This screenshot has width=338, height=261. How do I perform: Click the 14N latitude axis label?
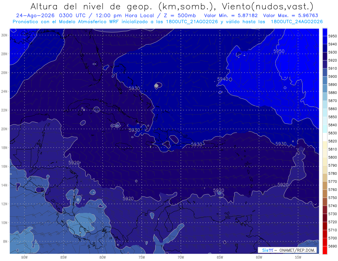coord(4,185)
